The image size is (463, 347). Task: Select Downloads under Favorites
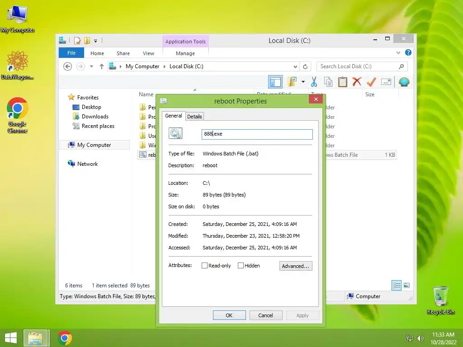95,117
